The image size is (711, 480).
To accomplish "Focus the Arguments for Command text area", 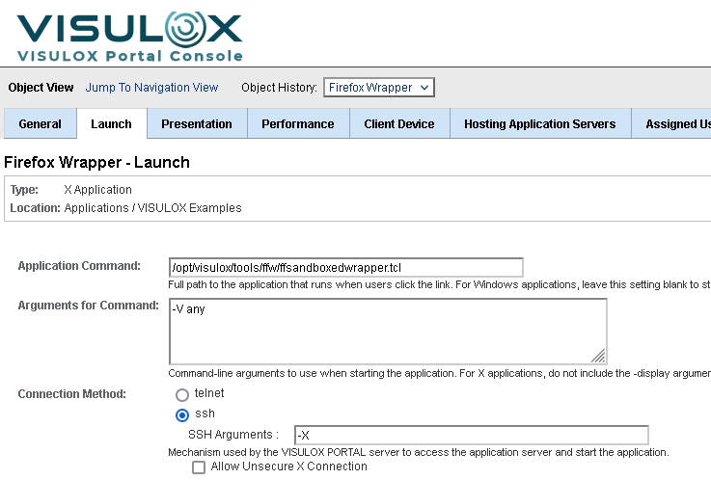I will click(x=386, y=330).
